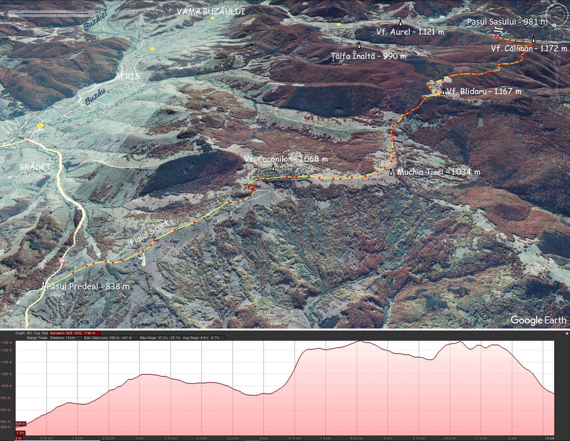The height and width of the screenshot is (441, 570).
Task: Click the Distance: 13 km range total
Action: click(x=62, y=338)
